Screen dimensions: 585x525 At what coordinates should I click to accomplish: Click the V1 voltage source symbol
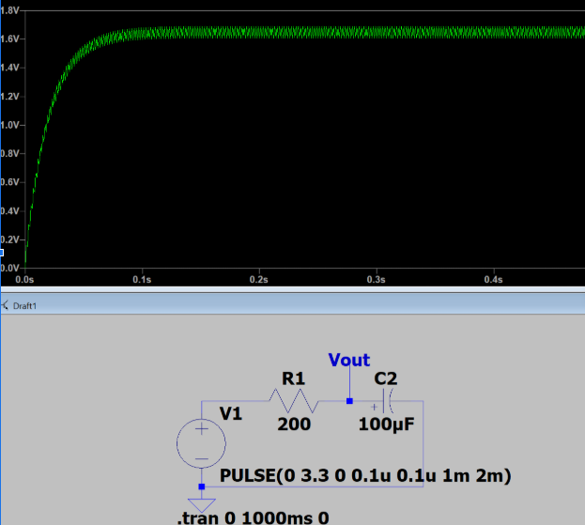pyautogui.click(x=201, y=443)
